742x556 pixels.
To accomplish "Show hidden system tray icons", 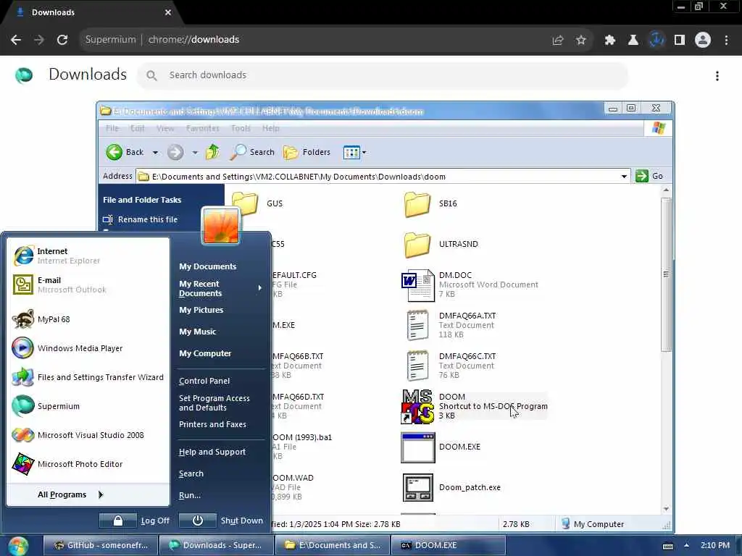I will point(686,545).
